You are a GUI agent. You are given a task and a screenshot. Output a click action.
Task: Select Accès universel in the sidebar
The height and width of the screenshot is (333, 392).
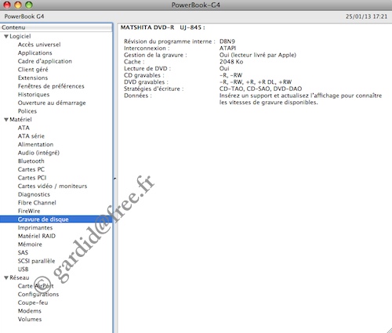39,45
